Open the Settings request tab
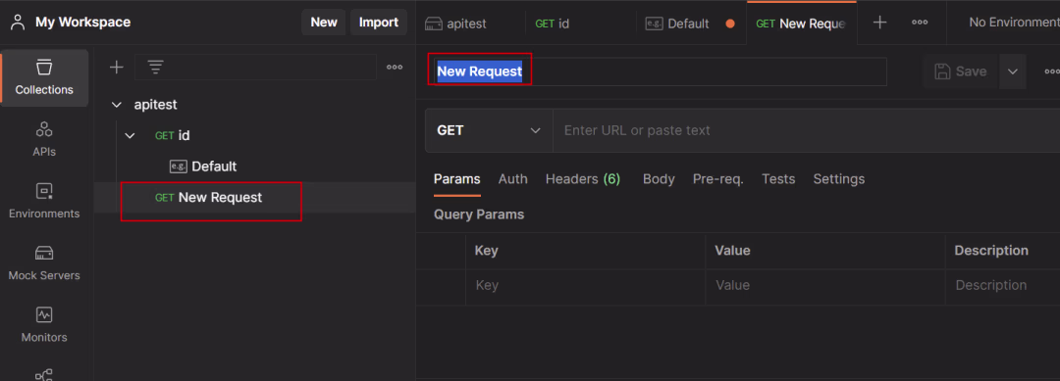This screenshot has height=381, width=1060. coord(838,179)
